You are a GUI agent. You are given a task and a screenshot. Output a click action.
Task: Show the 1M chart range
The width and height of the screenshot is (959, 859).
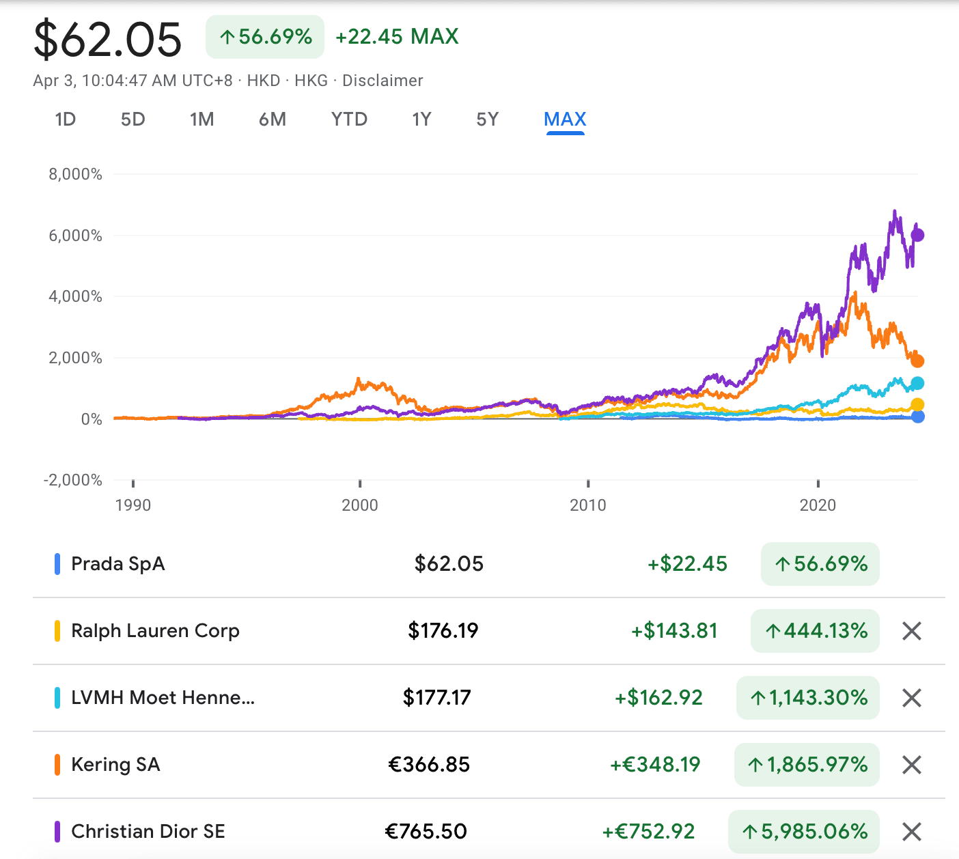click(x=201, y=119)
